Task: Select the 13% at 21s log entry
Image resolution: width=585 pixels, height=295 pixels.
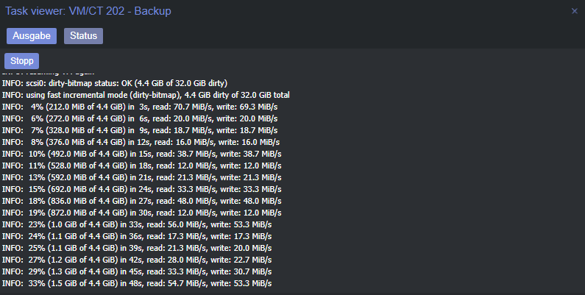Action: point(142,177)
